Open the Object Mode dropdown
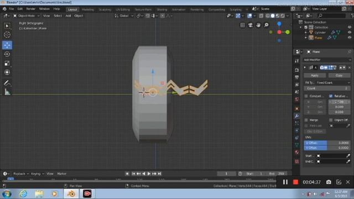354x199 pixels. click(26, 16)
